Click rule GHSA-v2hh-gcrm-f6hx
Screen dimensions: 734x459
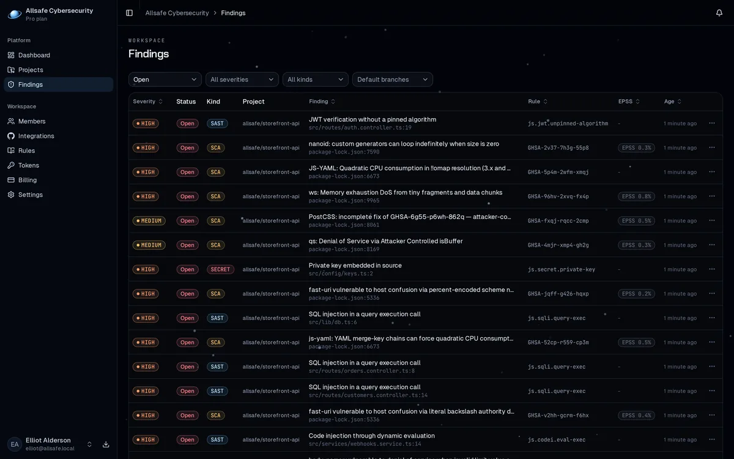(x=558, y=415)
